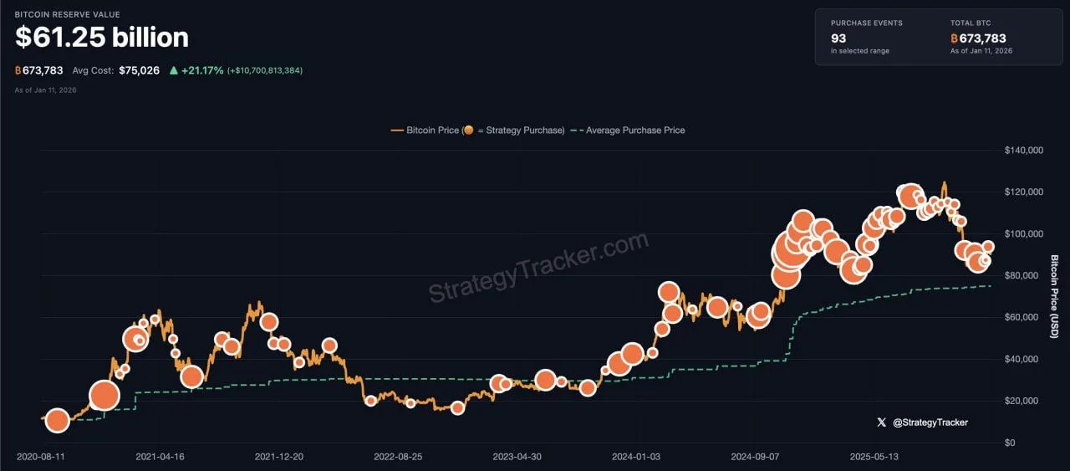The width and height of the screenshot is (1070, 471).
Task: Click the Bitcoin symbol in the Total BTC card
Action: coord(955,38)
